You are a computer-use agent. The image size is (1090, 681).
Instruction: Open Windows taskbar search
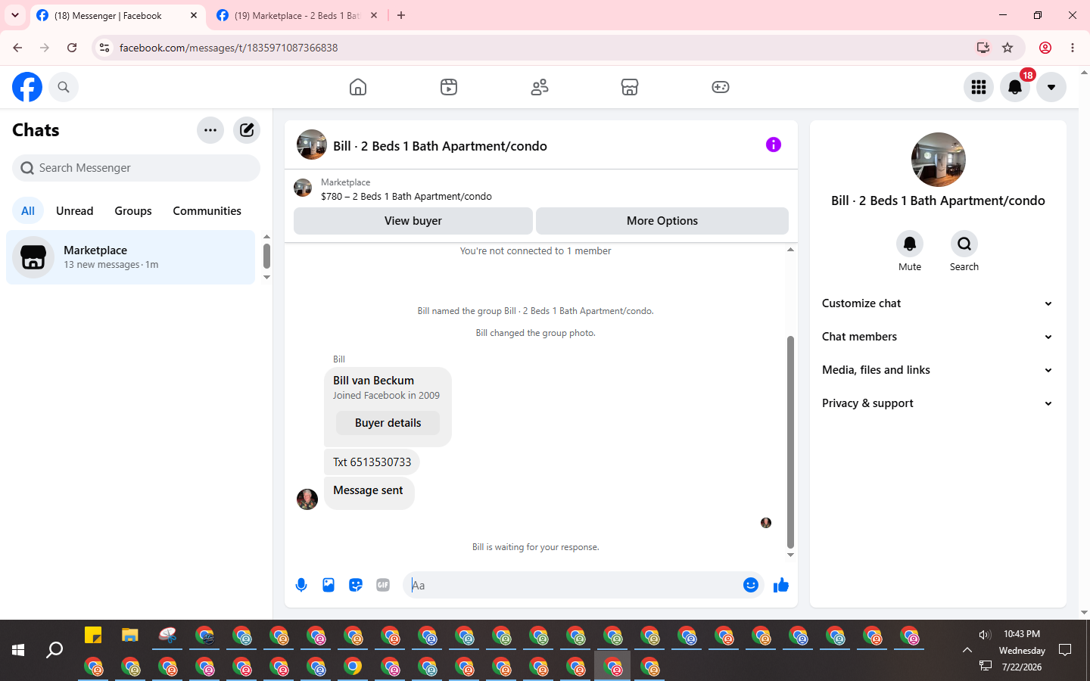pos(54,650)
